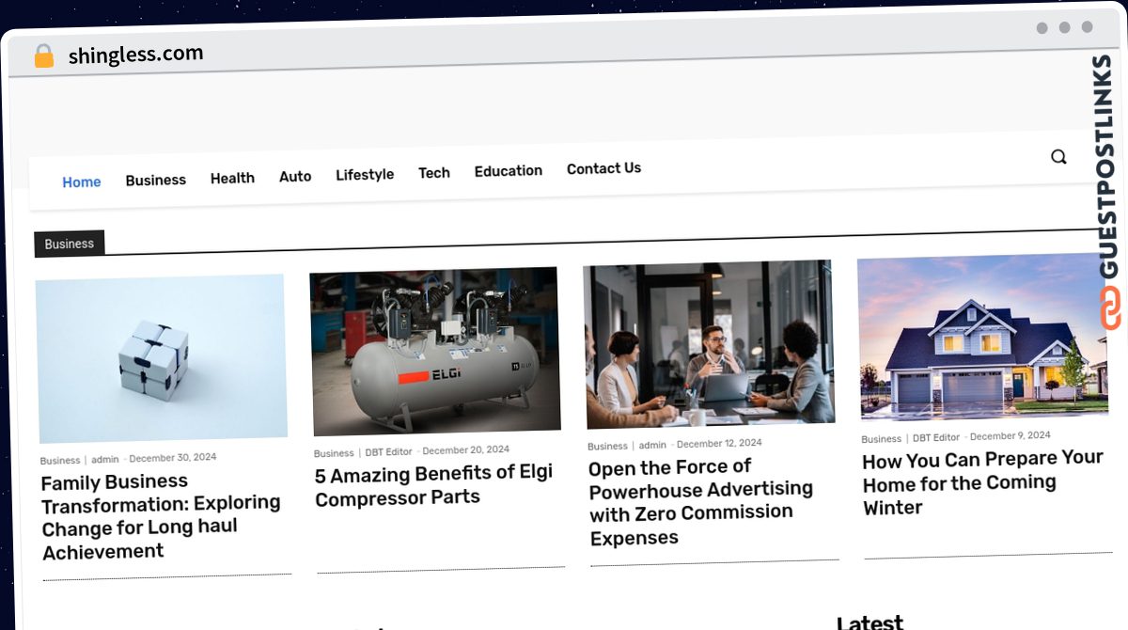Select the Health menu item
This screenshot has width=1128, height=630.
coord(232,178)
